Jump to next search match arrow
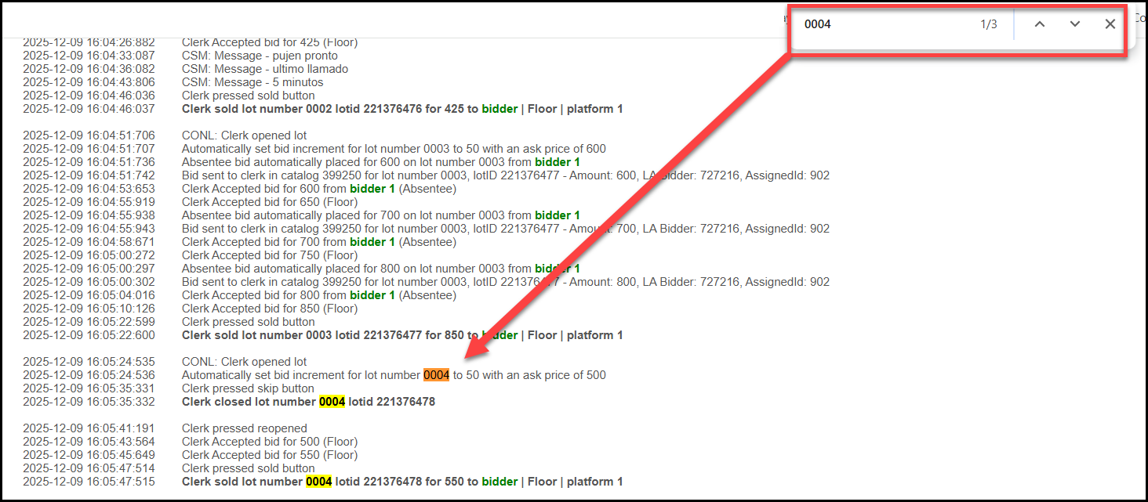This screenshot has height=502, width=1148. (x=1075, y=24)
